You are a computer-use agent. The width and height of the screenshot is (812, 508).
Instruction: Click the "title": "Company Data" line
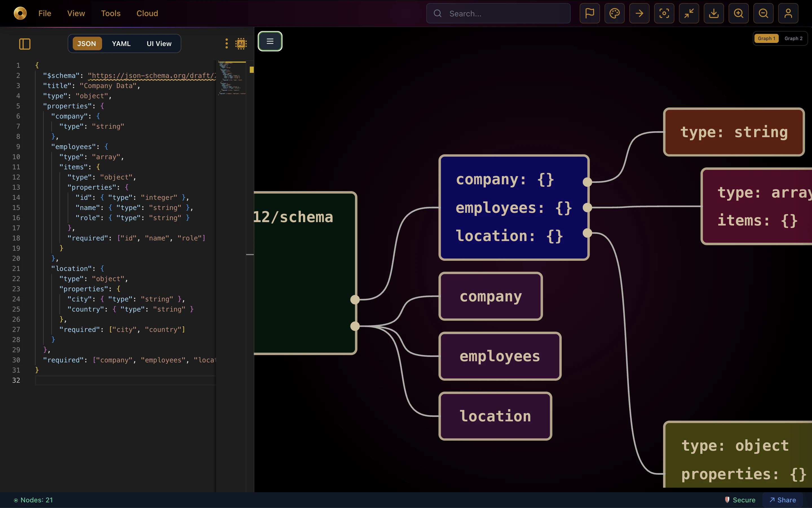click(92, 86)
